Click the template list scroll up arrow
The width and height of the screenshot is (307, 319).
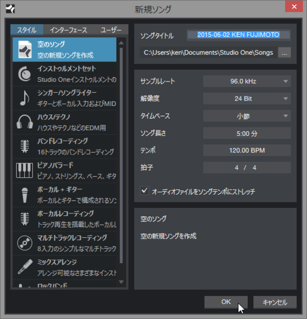pos(121,43)
